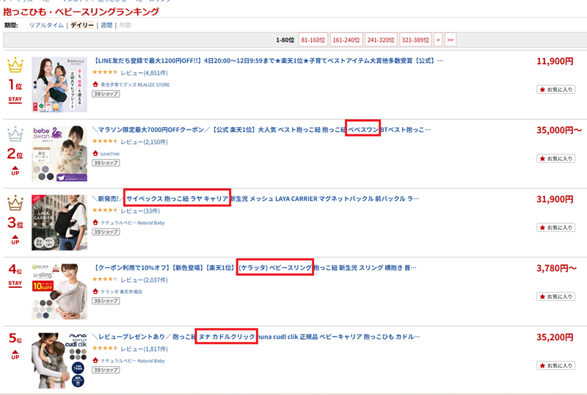
Task: Click star rating of 3位 item
Action: (105, 210)
